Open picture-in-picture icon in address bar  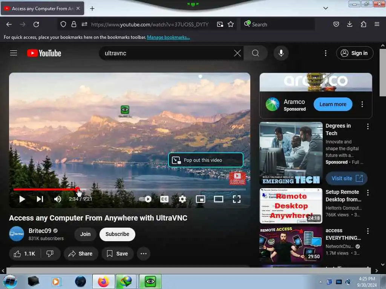pos(220,24)
